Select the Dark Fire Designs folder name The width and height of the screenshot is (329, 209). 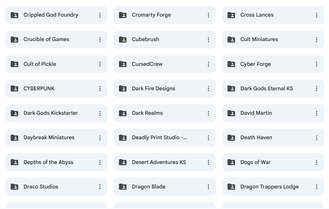(x=153, y=88)
